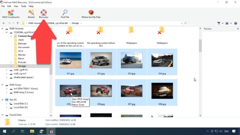This screenshot has width=240, height=135.
Task: Select the Documents folder in tree
Action: pyautogui.click(x=24, y=47)
